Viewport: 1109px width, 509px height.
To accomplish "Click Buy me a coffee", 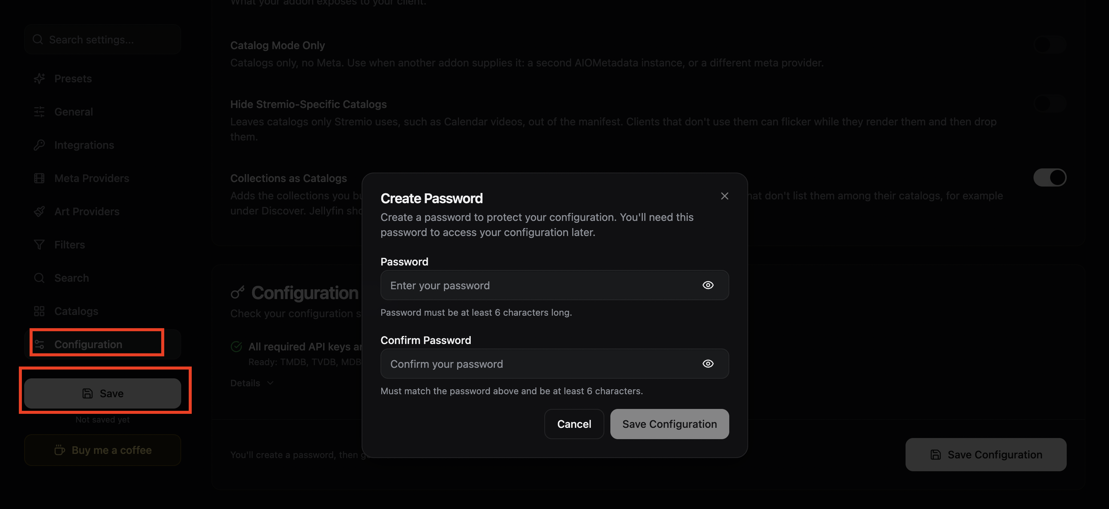I will (x=102, y=450).
